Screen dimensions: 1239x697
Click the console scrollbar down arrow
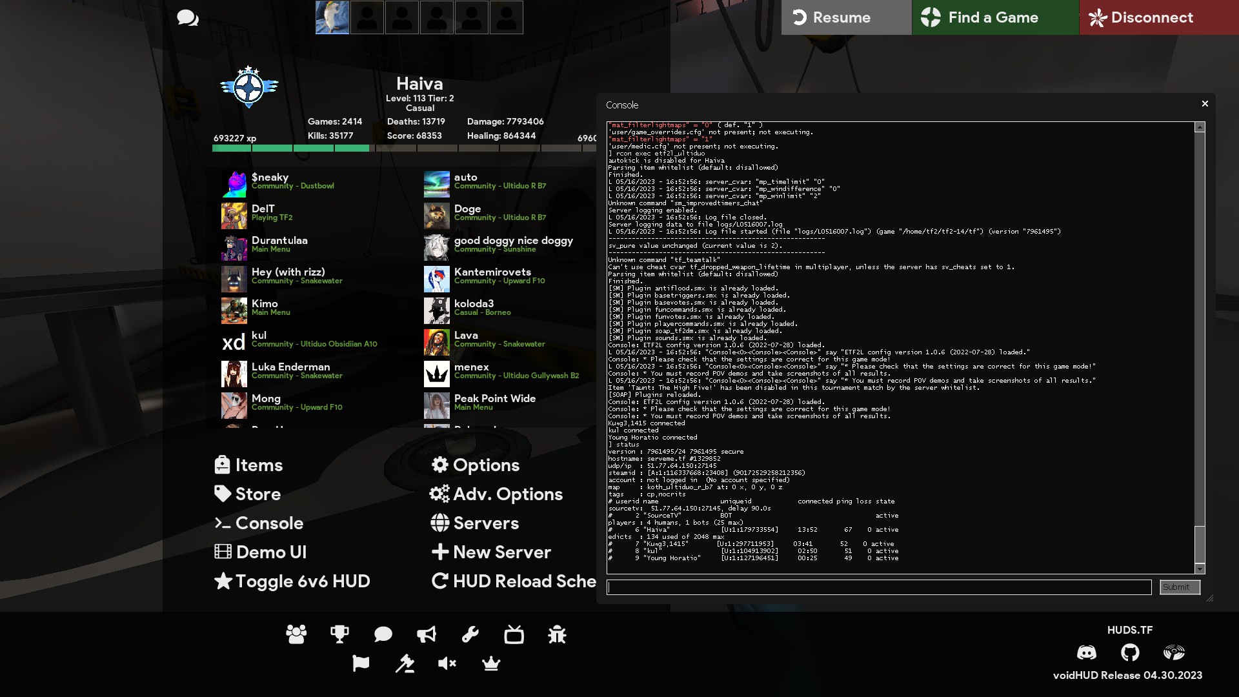[1200, 569]
